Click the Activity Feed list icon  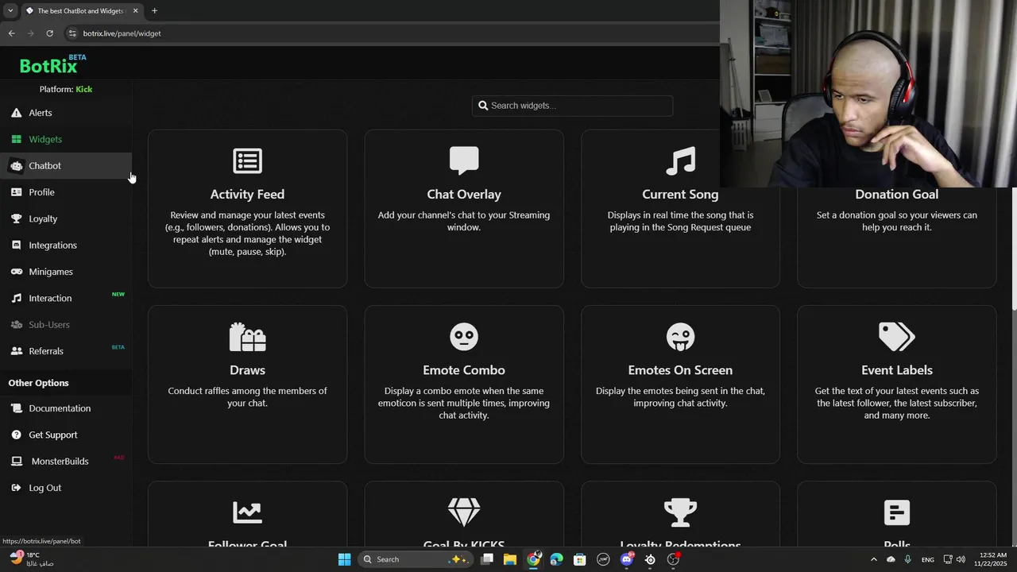[247, 160]
